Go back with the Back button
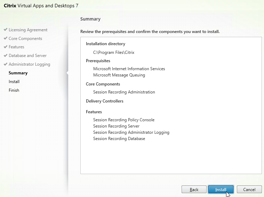 [x=194, y=190]
